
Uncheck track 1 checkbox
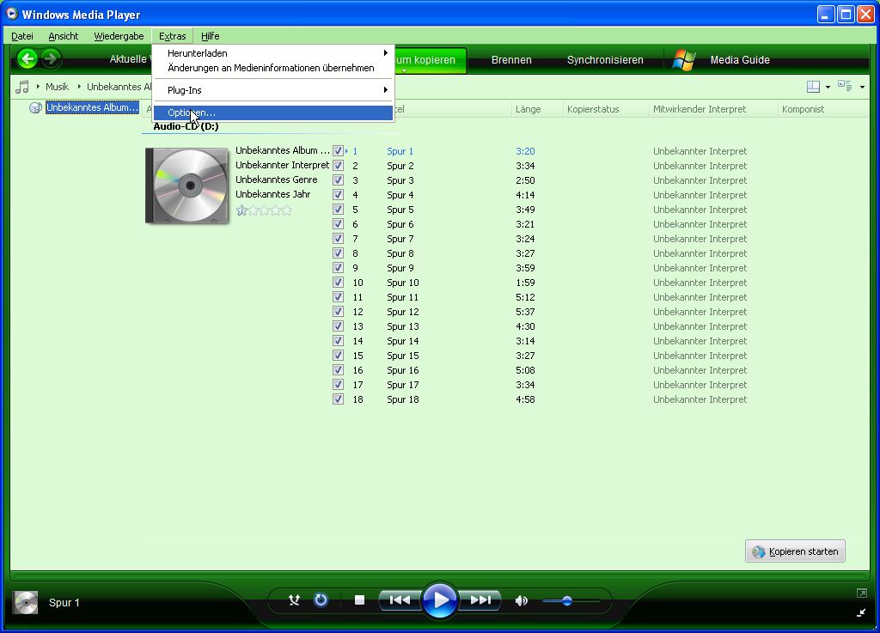tap(338, 151)
